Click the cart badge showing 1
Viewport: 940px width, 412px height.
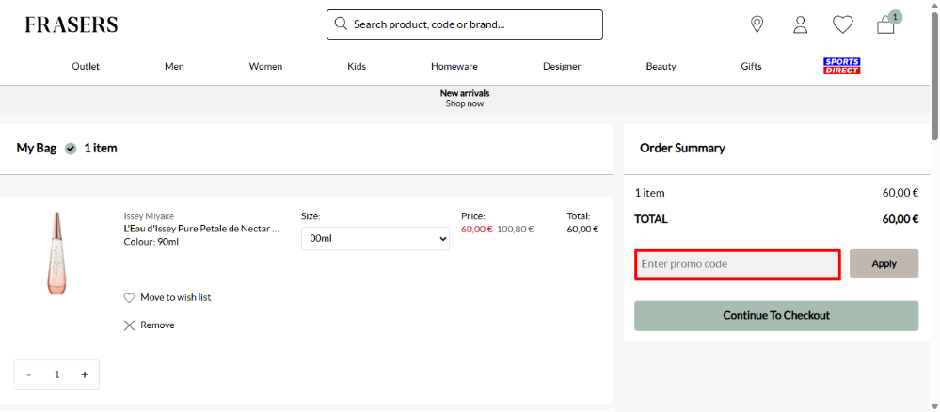[895, 17]
